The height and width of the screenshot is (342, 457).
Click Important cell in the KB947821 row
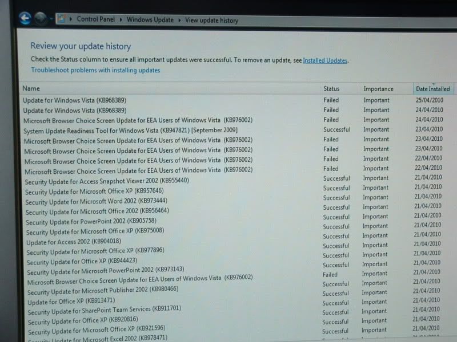(376, 129)
